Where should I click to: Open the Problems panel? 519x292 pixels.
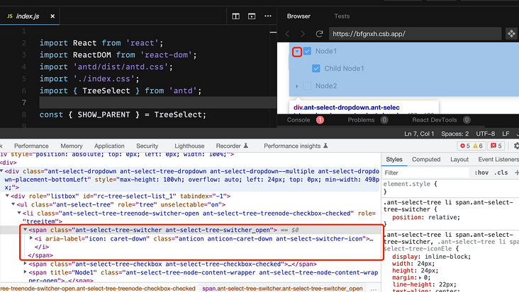click(x=361, y=119)
